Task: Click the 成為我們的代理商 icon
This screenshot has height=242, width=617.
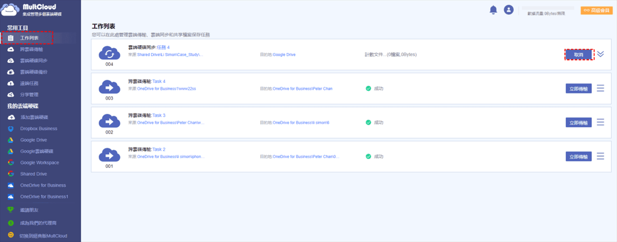Action: click(10, 223)
